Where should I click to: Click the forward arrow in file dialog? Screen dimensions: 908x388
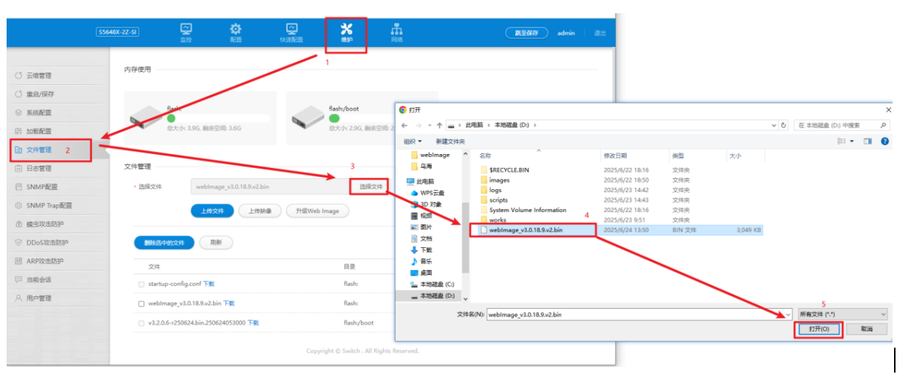418,125
